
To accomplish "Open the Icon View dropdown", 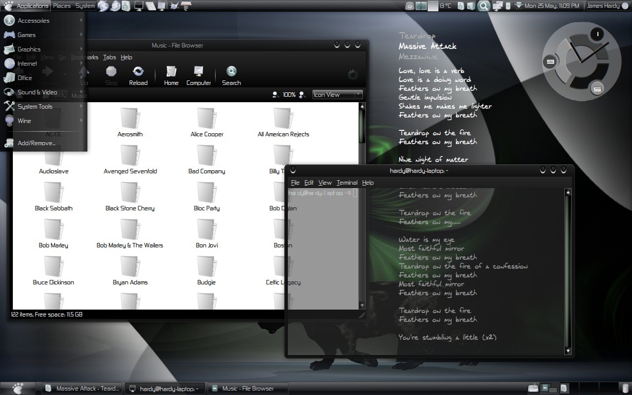I will coord(338,95).
